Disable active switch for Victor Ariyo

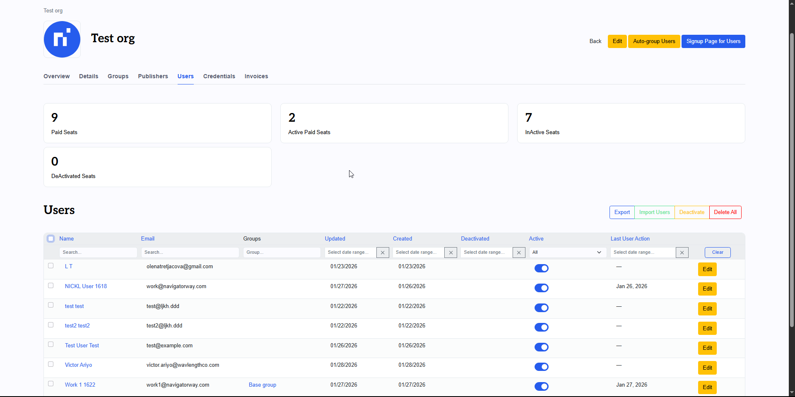click(541, 367)
